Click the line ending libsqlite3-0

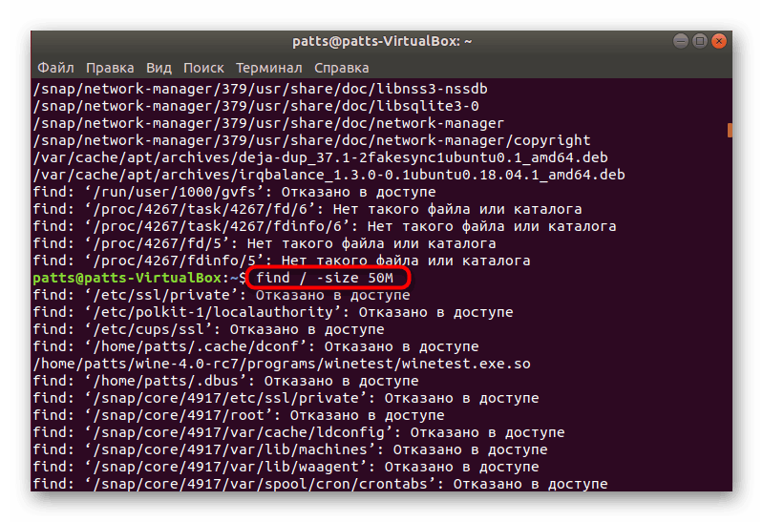(256, 106)
